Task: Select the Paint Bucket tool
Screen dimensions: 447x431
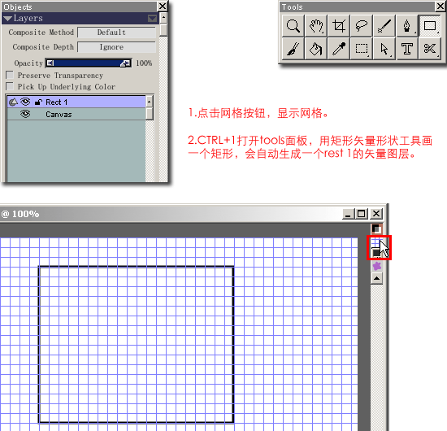Action: [x=316, y=49]
